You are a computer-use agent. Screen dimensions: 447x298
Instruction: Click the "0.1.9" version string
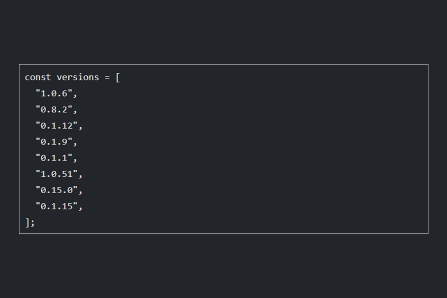(53, 142)
